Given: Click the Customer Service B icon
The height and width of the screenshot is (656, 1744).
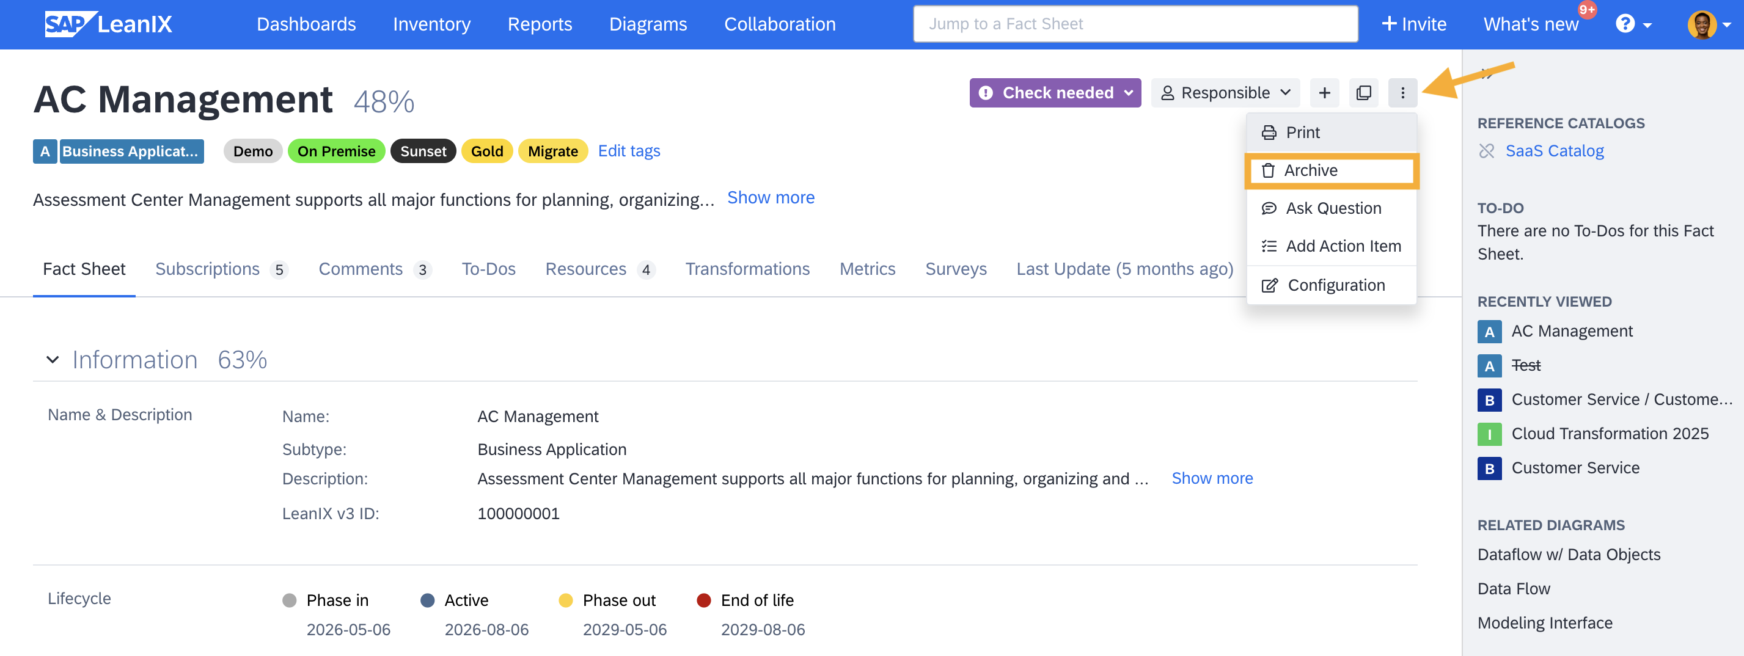Looking at the screenshot, I should [x=1489, y=468].
